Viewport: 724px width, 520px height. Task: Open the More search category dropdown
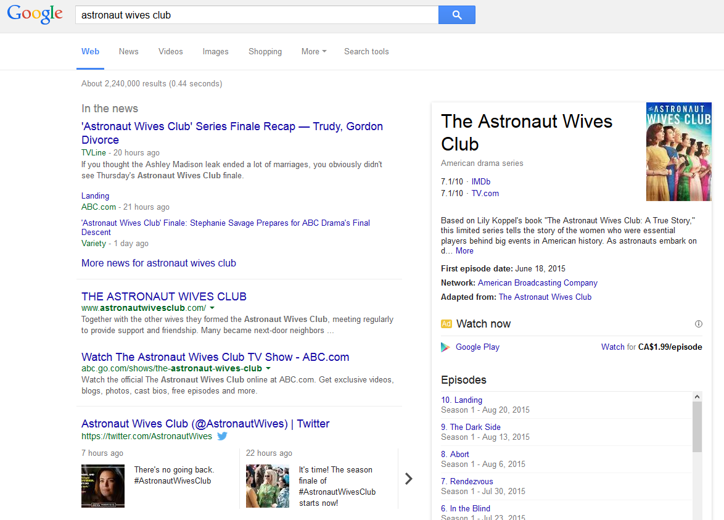tap(313, 52)
